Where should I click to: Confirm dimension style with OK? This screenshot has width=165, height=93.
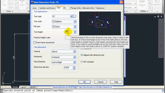85,82
